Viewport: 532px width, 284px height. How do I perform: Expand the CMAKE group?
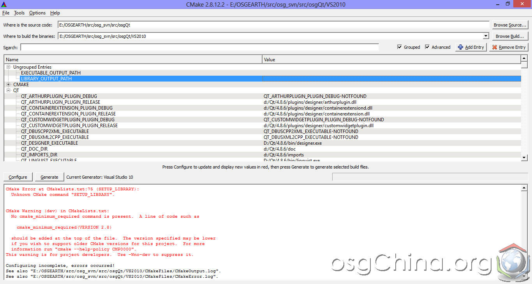tap(9, 85)
